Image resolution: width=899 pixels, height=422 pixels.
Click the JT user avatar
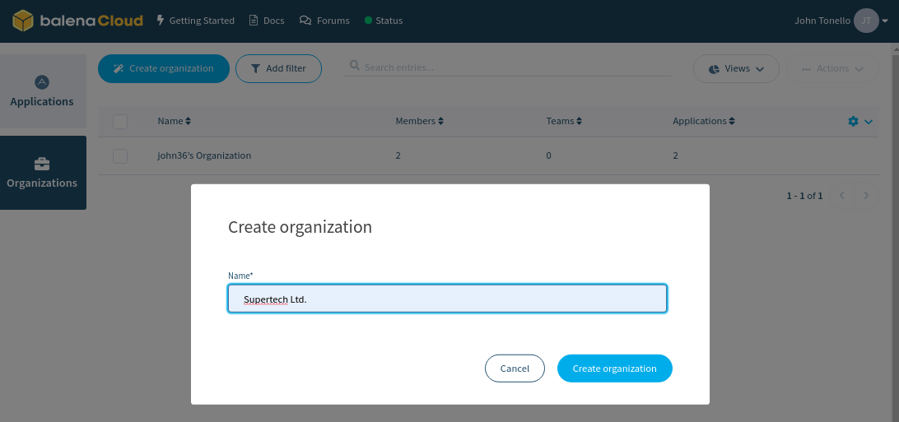click(866, 21)
